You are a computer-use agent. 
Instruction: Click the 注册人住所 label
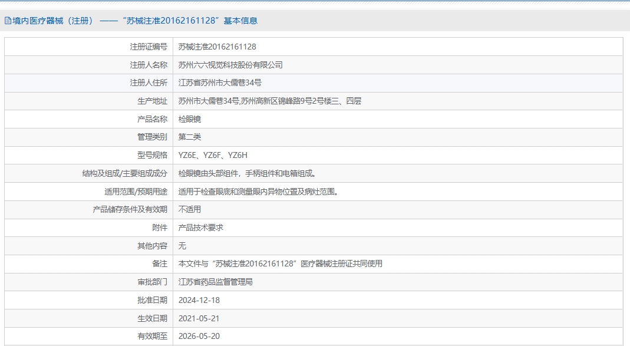149,83
